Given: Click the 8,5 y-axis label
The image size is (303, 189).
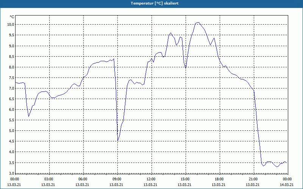Looking at the screenshot, I should click(11, 56).
